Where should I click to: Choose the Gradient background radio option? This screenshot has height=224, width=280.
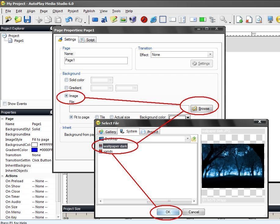pos(66,88)
